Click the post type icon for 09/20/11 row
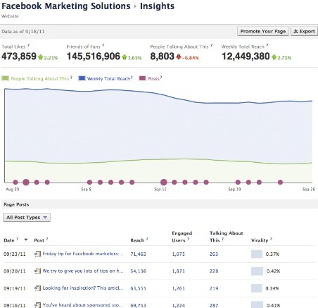Image resolution: width=318 pixels, height=308 pixels. (x=37, y=271)
